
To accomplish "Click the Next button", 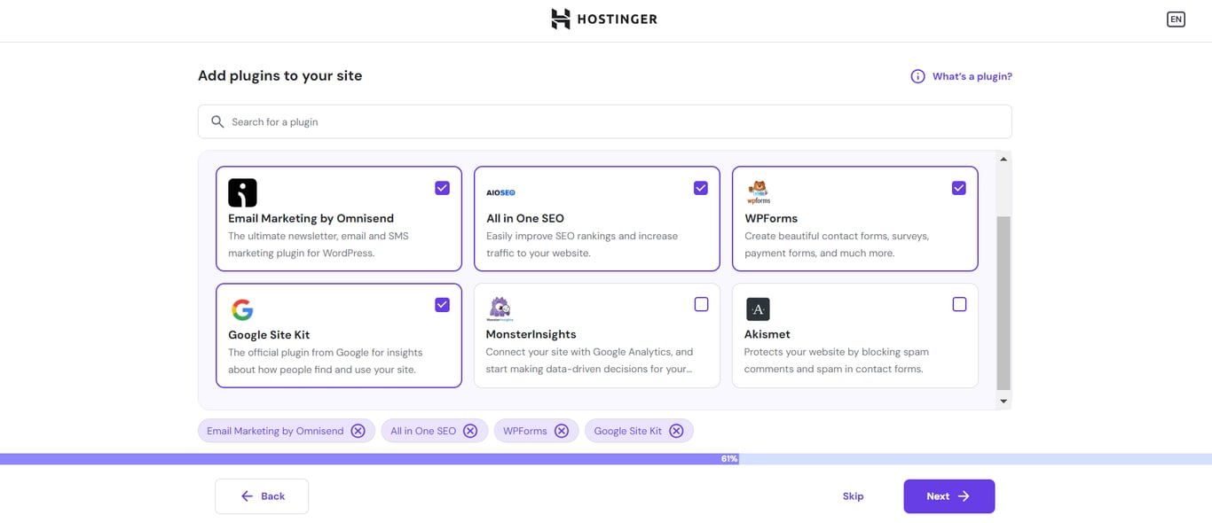I will tap(948, 496).
